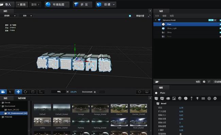Select the Garden environment thumbnail
The height and width of the screenshot is (135, 221).
(119, 108)
